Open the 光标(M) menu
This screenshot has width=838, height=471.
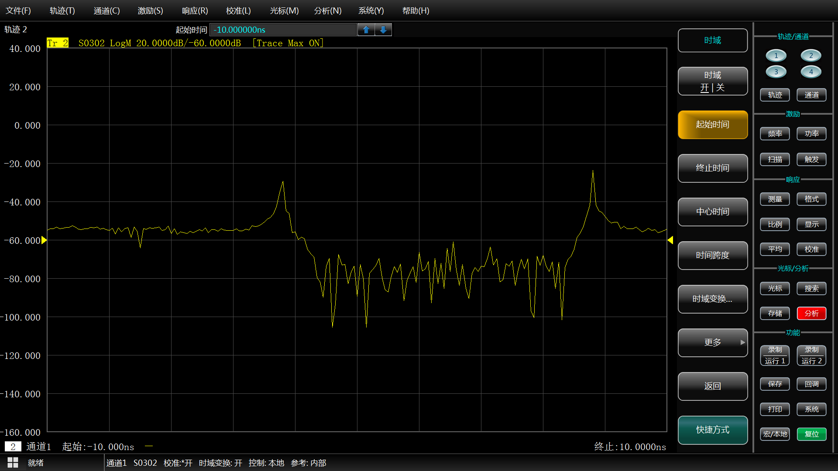click(285, 10)
